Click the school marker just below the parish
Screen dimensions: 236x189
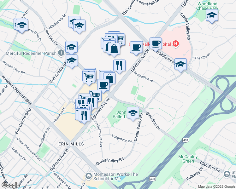click(x=72, y=60)
